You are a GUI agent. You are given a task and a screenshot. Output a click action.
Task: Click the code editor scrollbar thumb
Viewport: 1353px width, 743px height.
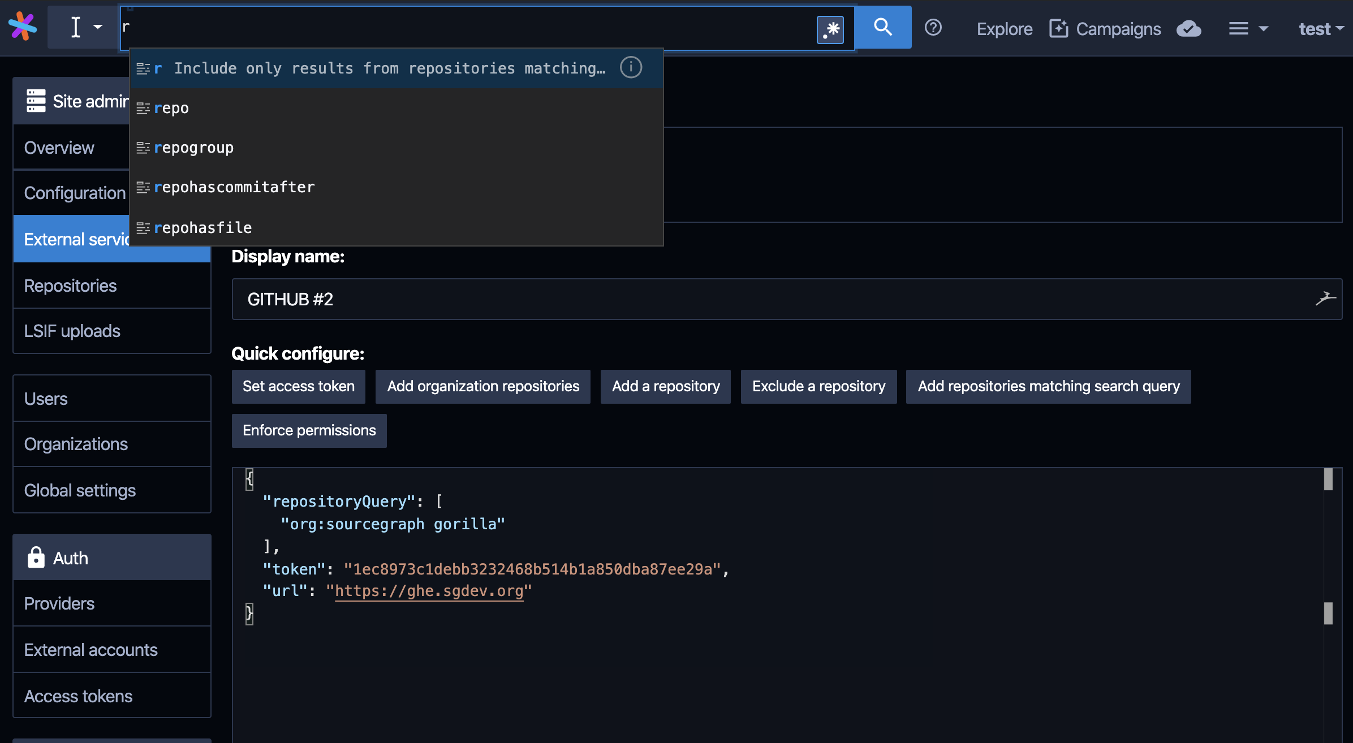[1328, 480]
